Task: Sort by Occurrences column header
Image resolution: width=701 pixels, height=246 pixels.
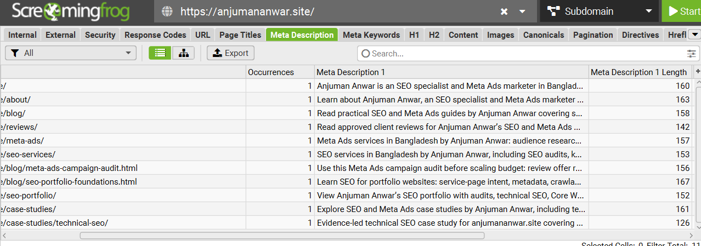Action: (x=280, y=72)
